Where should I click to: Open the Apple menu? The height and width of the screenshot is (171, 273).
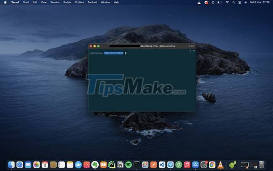tap(5, 2)
